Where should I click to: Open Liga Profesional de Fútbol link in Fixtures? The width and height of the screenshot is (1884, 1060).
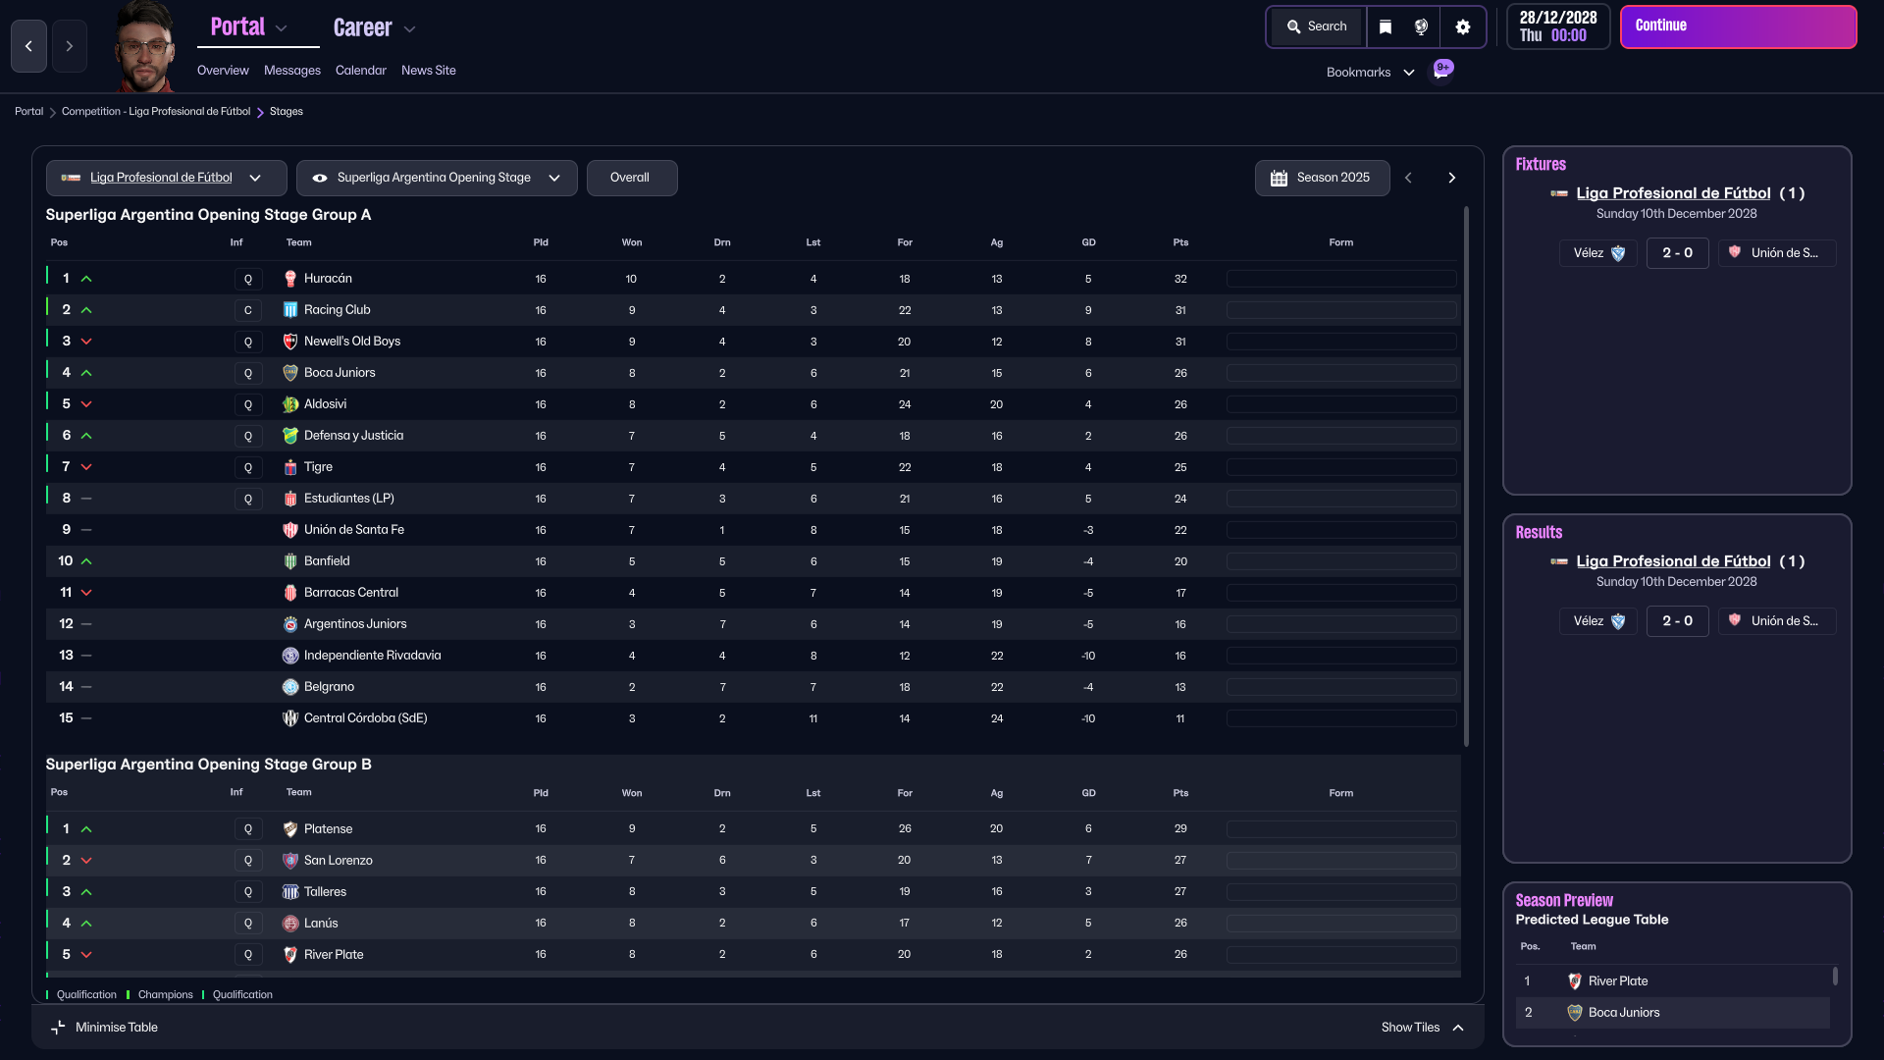tap(1673, 193)
